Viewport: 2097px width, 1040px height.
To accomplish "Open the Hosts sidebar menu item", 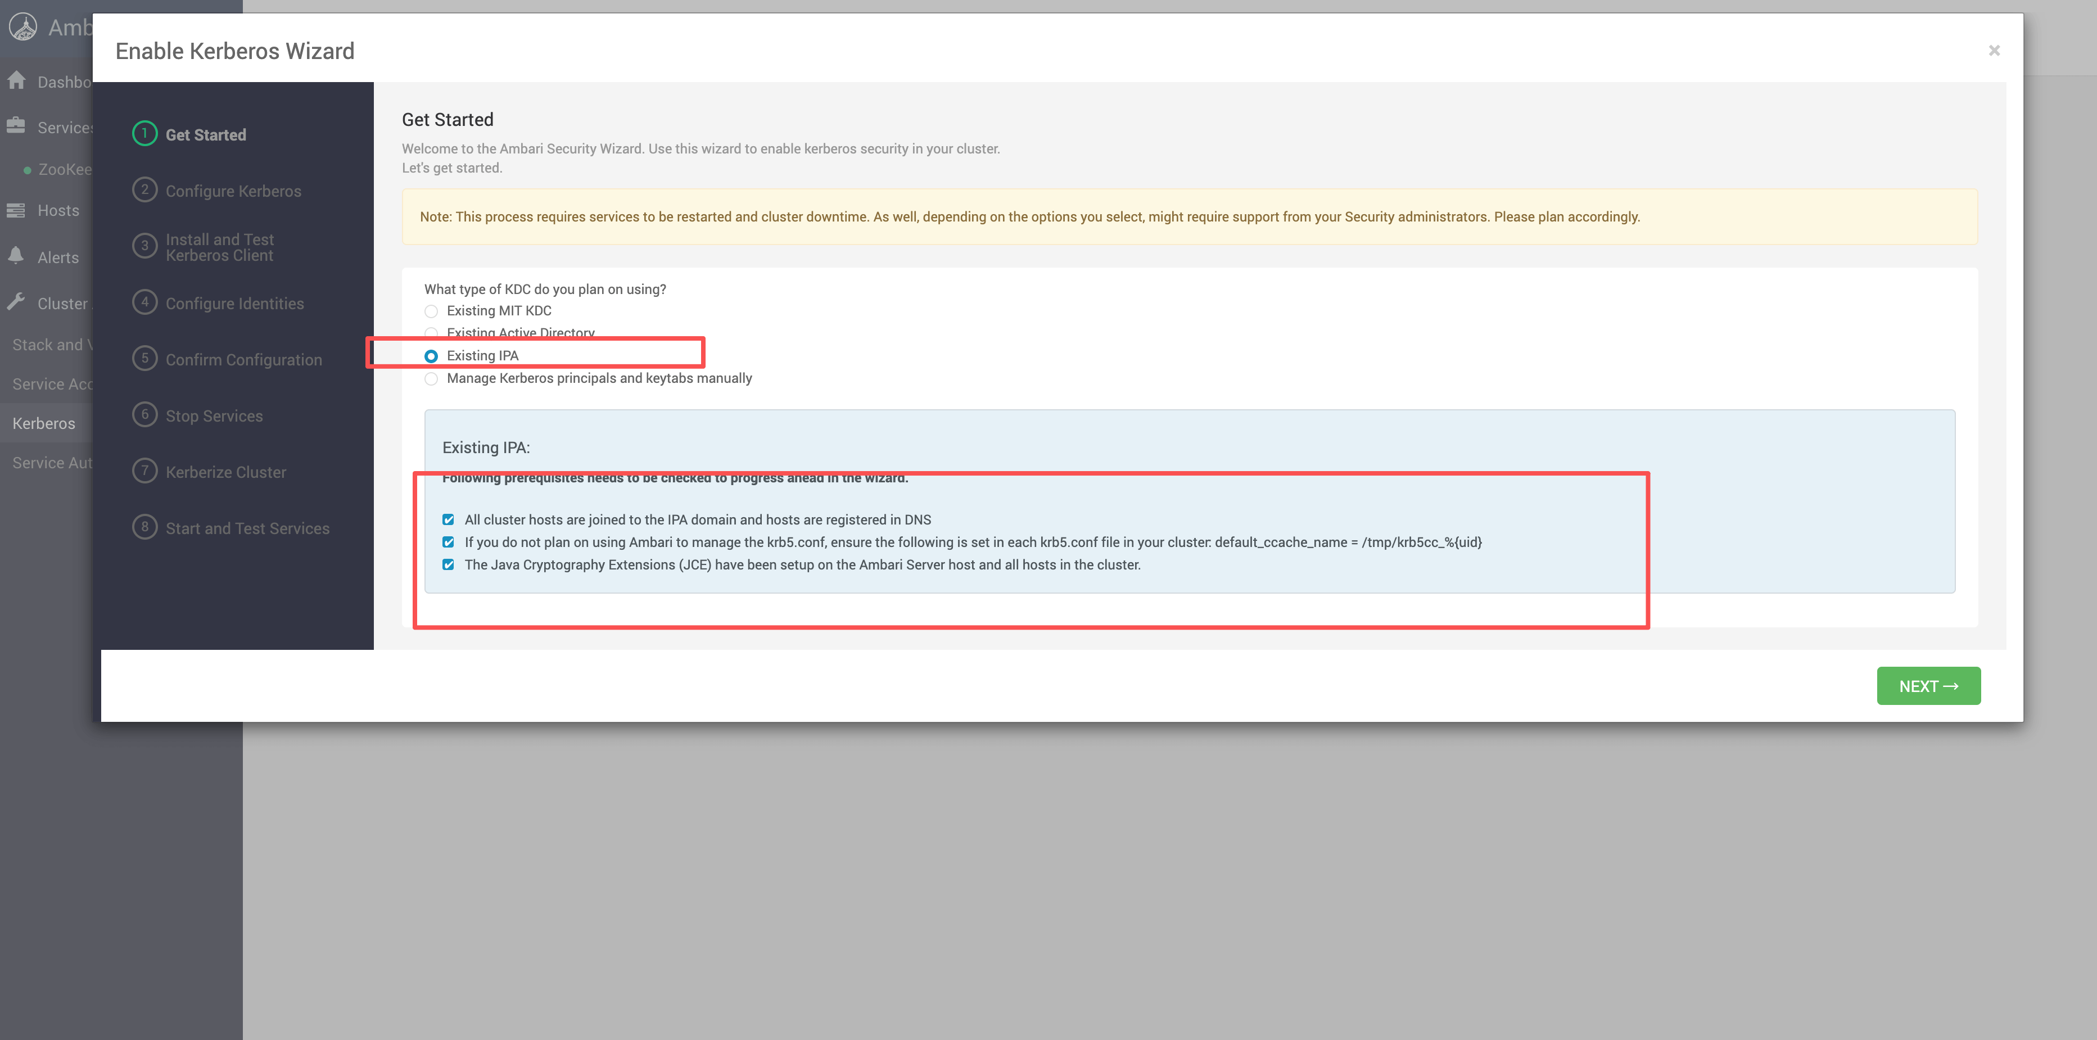I will tap(58, 211).
